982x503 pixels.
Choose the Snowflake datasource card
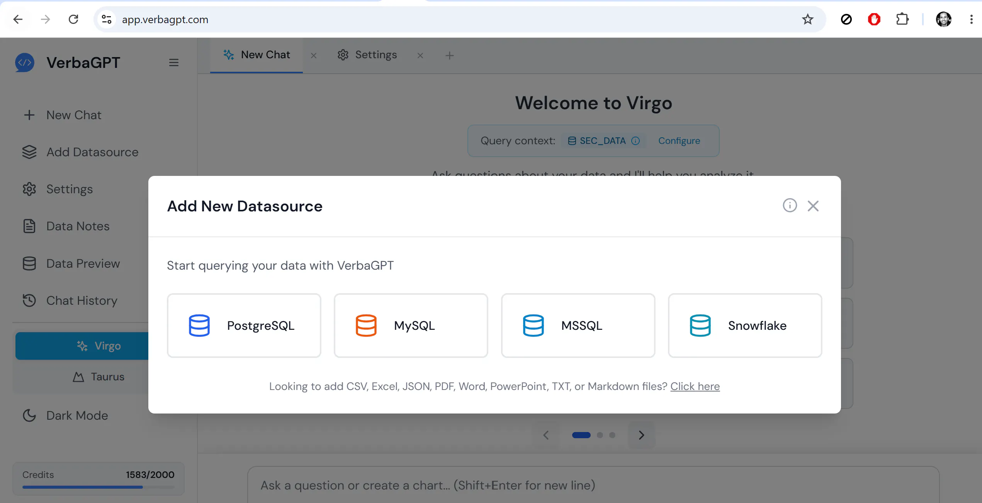click(745, 326)
